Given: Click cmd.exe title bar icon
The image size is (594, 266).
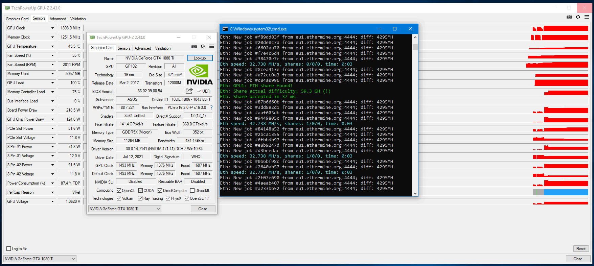Looking at the screenshot, I should point(225,29).
